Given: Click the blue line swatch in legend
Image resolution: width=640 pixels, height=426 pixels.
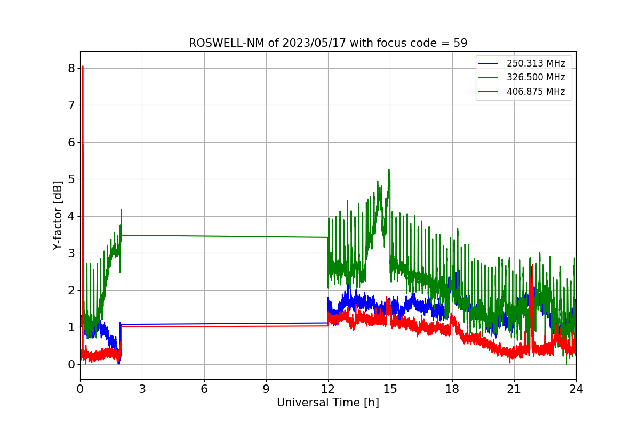Looking at the screenshot, I should click(489, 63).
